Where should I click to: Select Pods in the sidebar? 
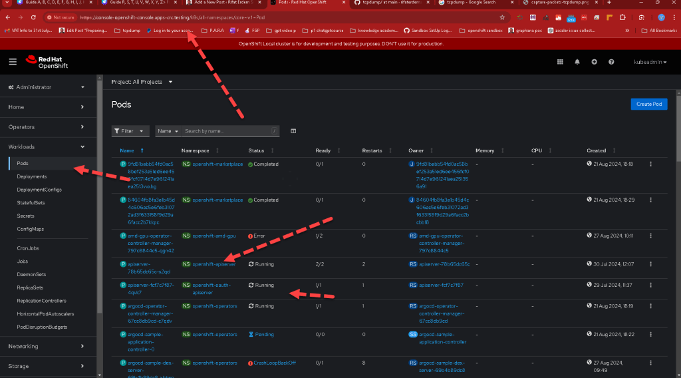pos(23,163)
